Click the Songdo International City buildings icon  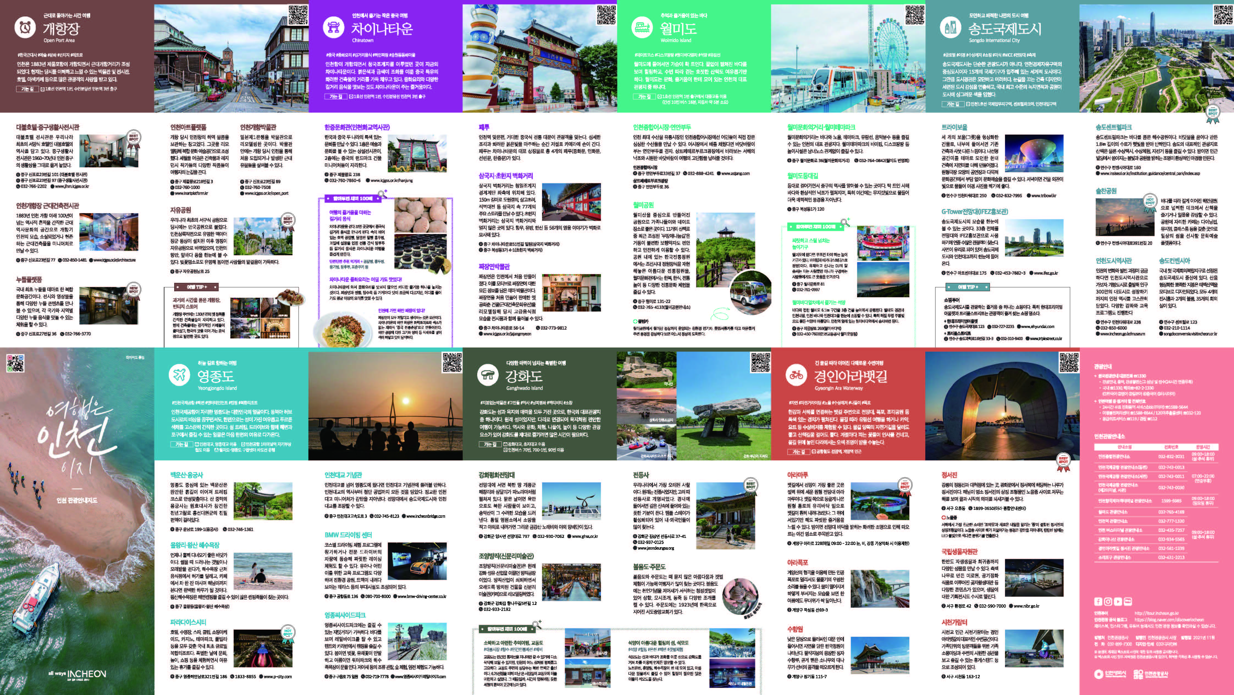tap(950, 27)
